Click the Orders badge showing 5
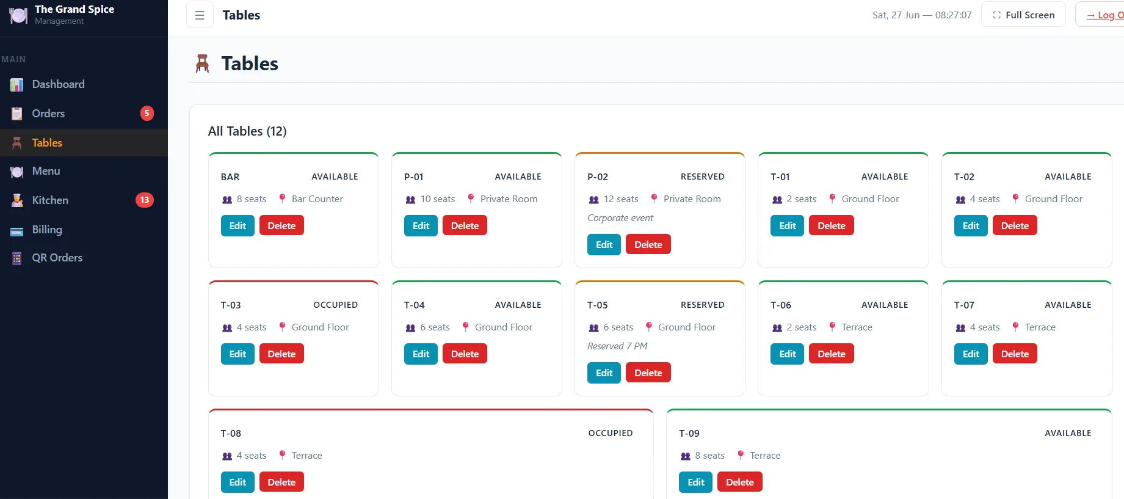The image size is (1124, 499). 147,113
